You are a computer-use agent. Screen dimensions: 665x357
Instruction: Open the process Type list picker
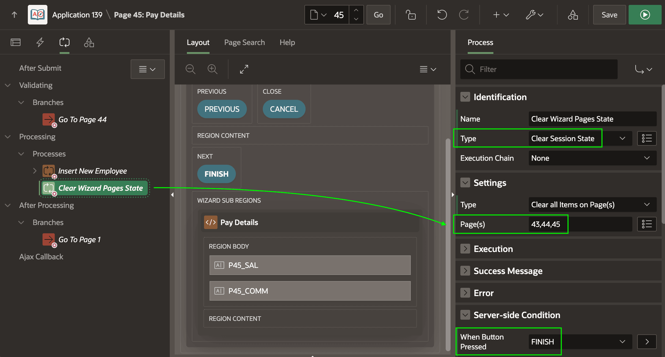pyautogui.click(x=647, y=138)
